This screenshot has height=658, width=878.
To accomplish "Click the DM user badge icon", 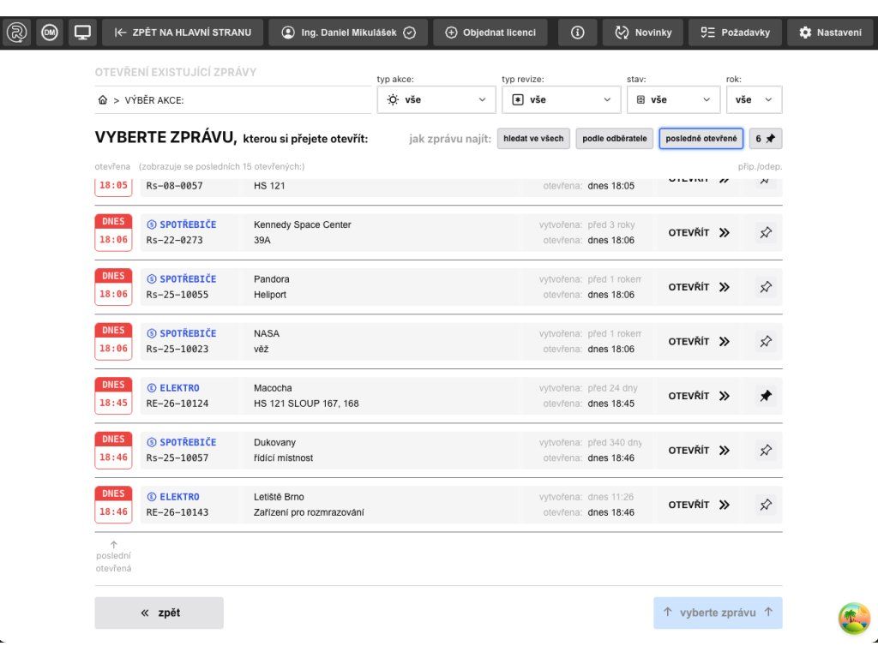I will pos(50,33).
